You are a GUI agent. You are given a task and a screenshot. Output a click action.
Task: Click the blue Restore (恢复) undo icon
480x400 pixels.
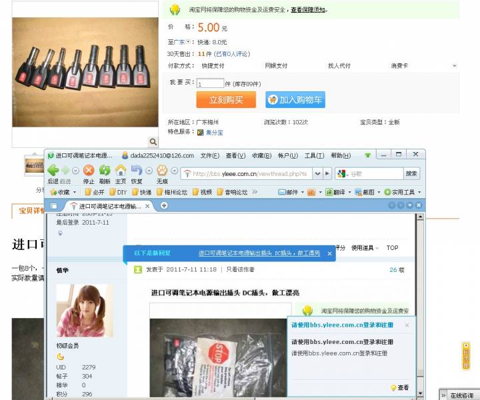[137, 171]
